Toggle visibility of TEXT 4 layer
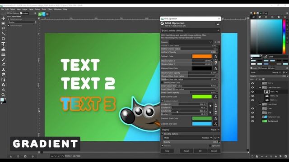The height and width of the screenshot is (162, 289). [252, 83]
